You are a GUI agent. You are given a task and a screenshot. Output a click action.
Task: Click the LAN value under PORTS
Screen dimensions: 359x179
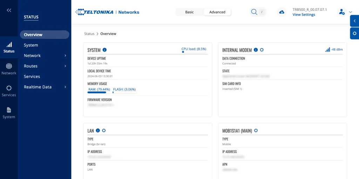[x=90, y=170]
